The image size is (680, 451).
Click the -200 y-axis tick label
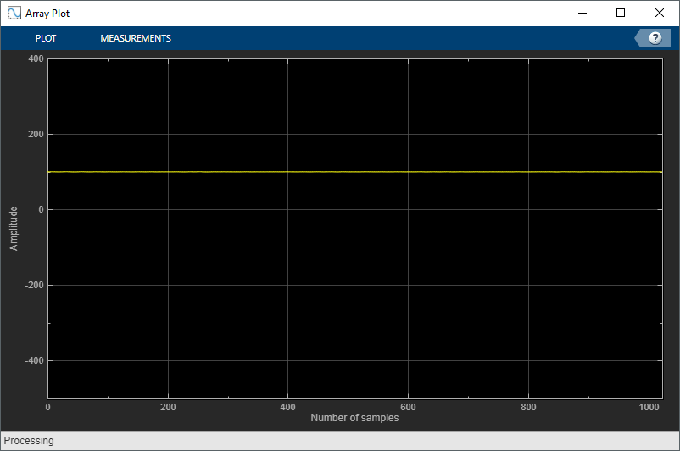(x=34, y=285)
